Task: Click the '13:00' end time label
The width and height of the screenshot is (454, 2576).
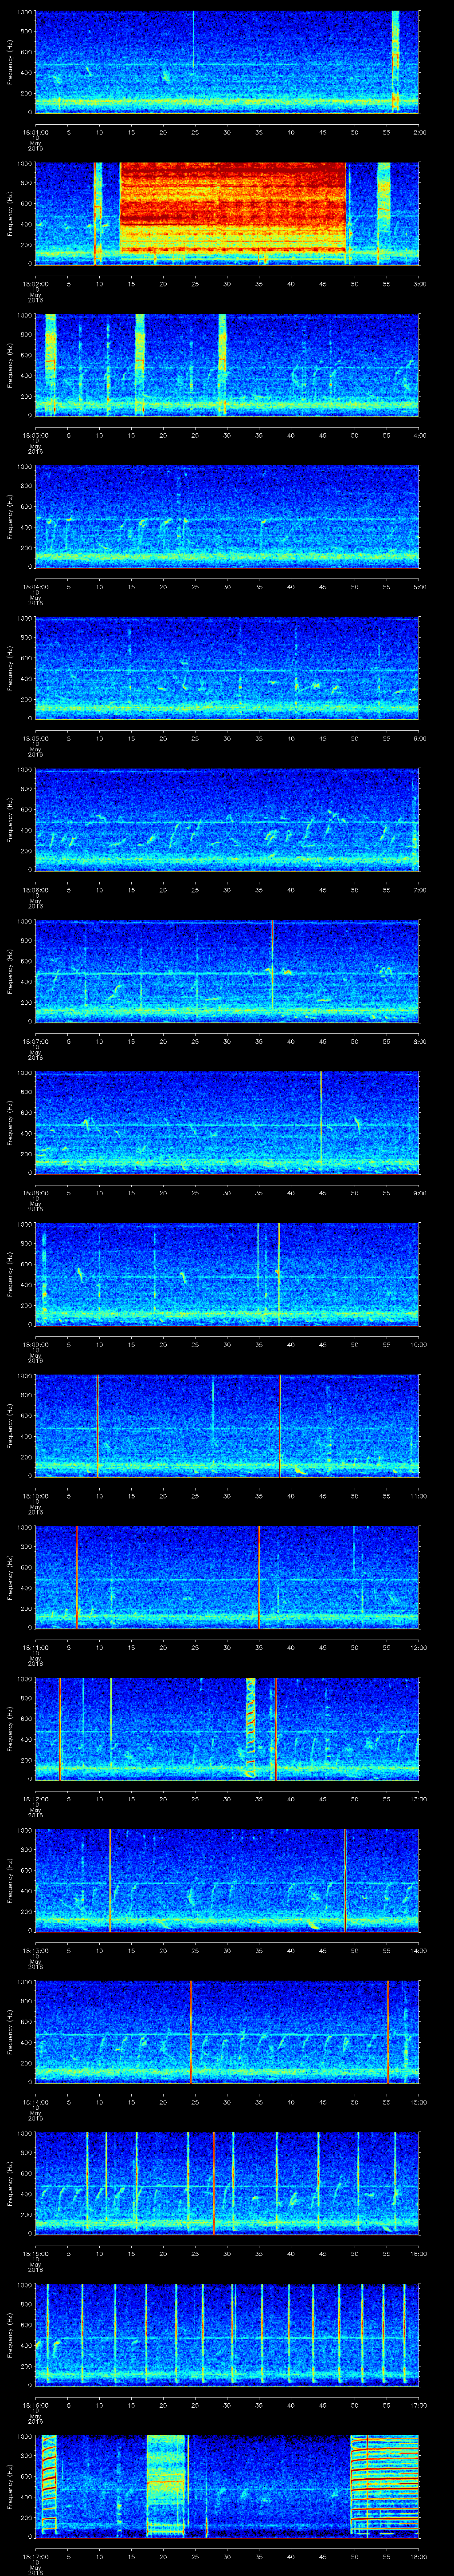Action: pyautogui.click(x=419, y=1800)
